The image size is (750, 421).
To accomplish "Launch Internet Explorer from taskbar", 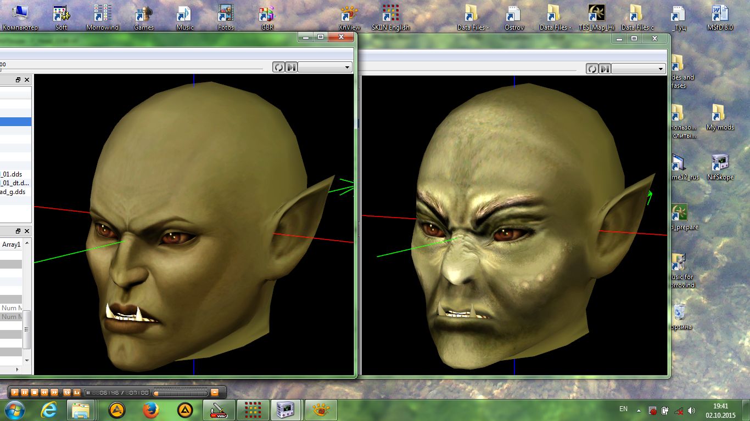I will pos(50,410).
